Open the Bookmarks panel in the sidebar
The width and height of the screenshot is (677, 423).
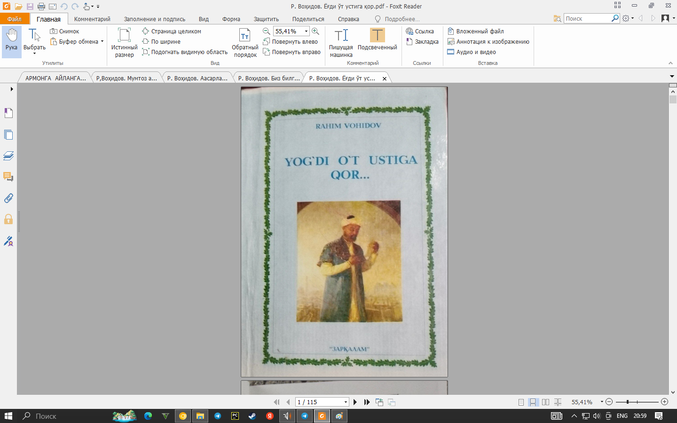coord(8,113)
